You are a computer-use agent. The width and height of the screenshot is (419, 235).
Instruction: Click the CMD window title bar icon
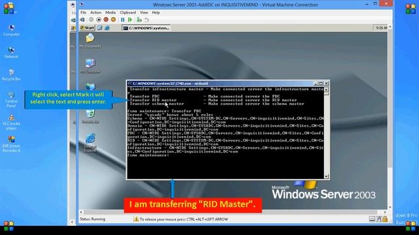click(130, 84)
